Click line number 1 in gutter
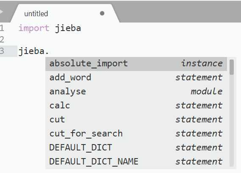This screenshot has width=241, height=173. pyautogui.click(x=2, y=28)
